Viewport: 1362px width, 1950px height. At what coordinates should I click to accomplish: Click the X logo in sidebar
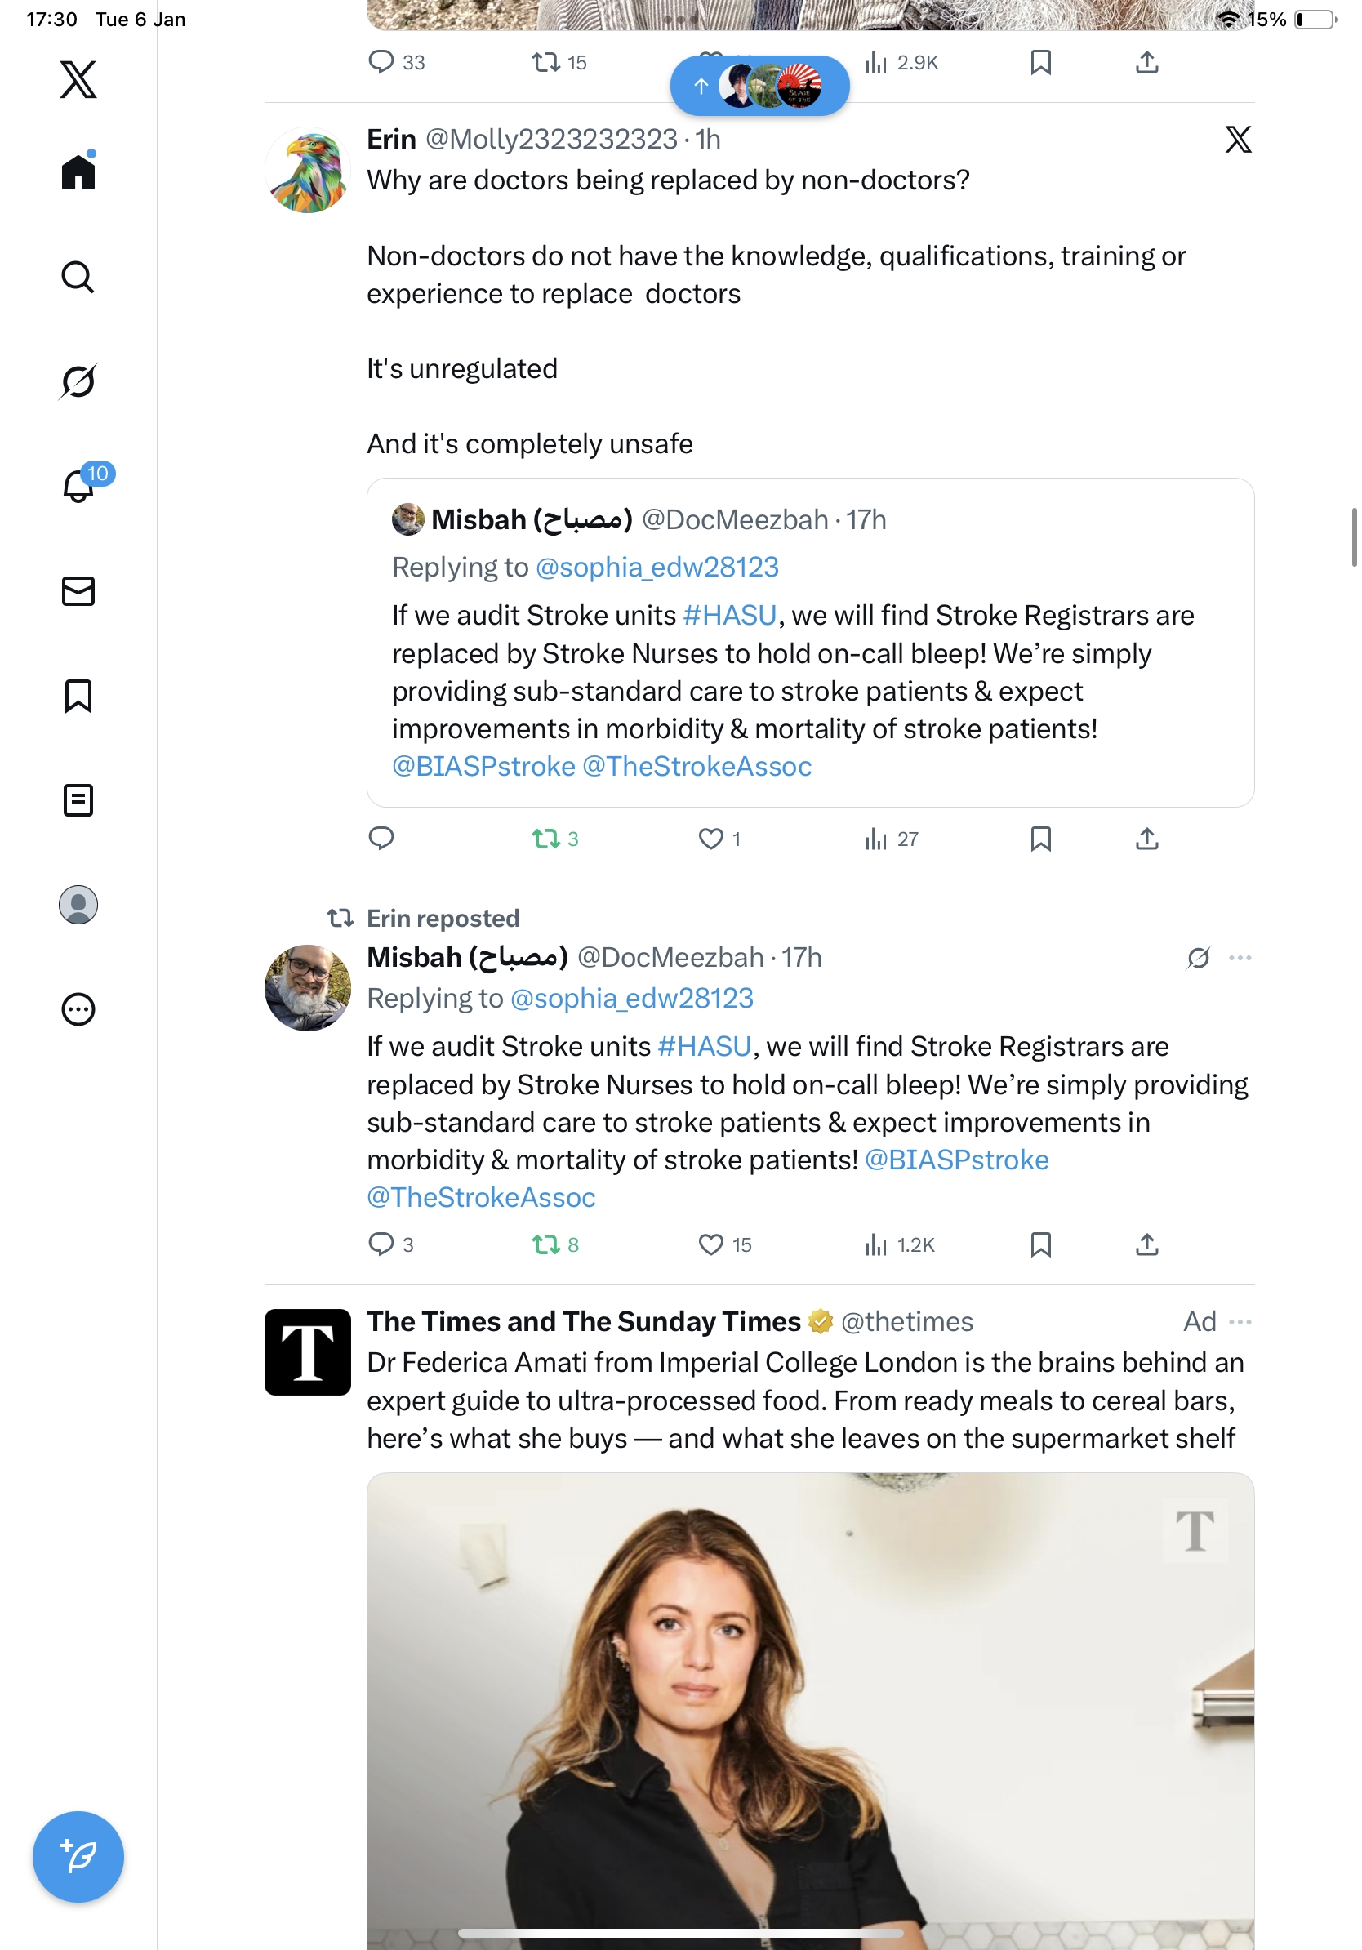[78, 80]
